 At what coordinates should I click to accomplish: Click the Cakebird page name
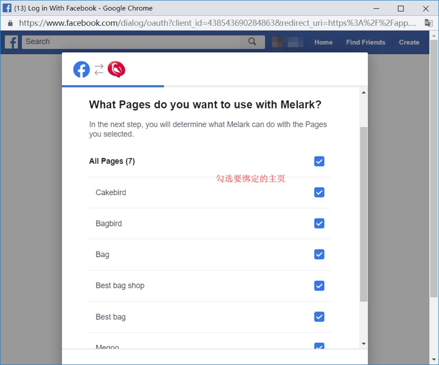(x=111, y=193)
